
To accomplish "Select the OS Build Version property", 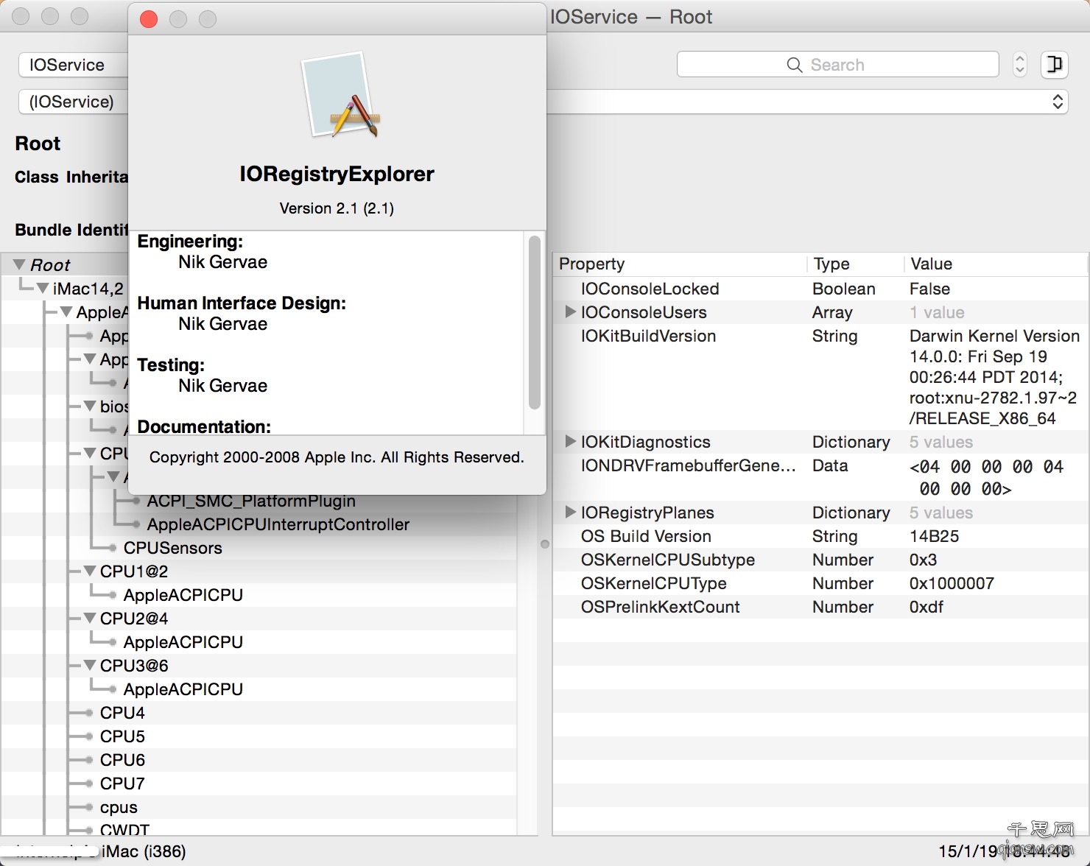I will click(x=646, y=536).
